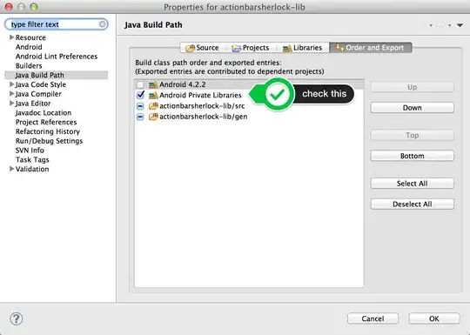
Task: Toggle the actionbarsherlock-lib/src export checkbox
Action: 140,106
